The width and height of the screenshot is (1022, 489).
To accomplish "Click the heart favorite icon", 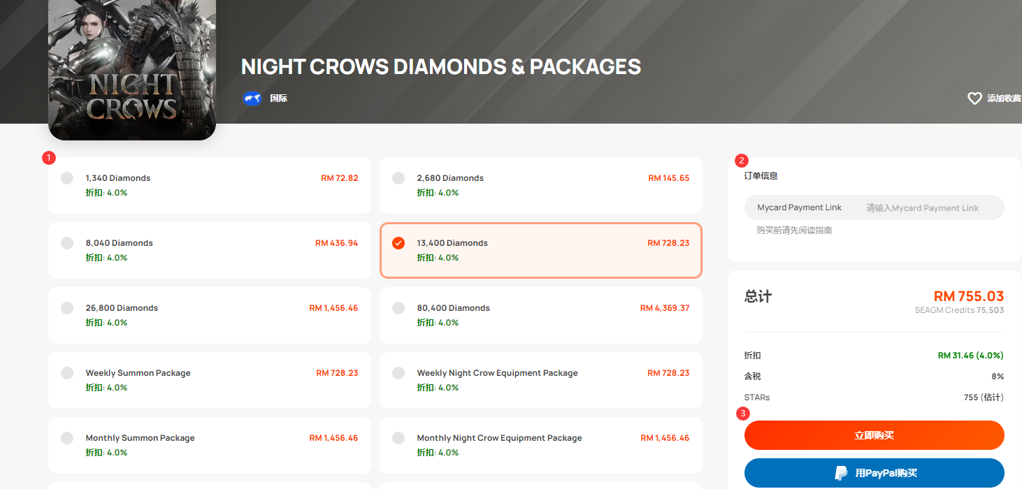I will point(974,98).
